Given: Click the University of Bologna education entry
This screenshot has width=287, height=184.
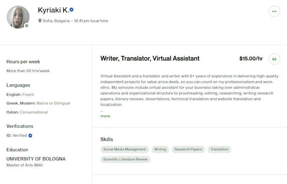Looking at the screenshot, I should (x=36, y=159).
